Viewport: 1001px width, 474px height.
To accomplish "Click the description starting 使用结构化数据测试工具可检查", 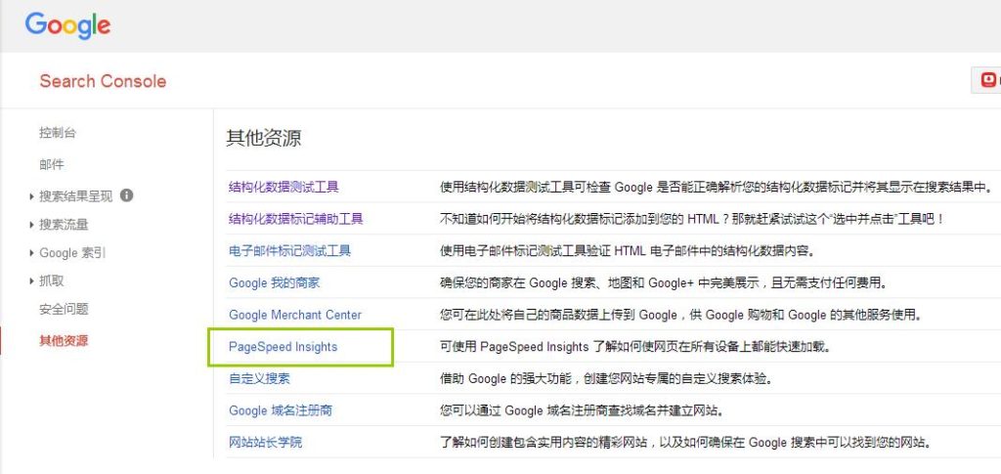I will (x=718, y=187).
